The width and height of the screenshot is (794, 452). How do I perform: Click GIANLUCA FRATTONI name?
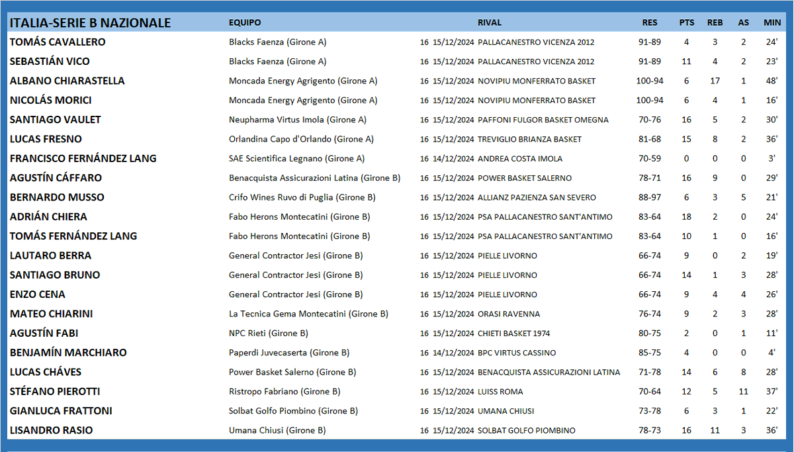[x=61, y=410]
